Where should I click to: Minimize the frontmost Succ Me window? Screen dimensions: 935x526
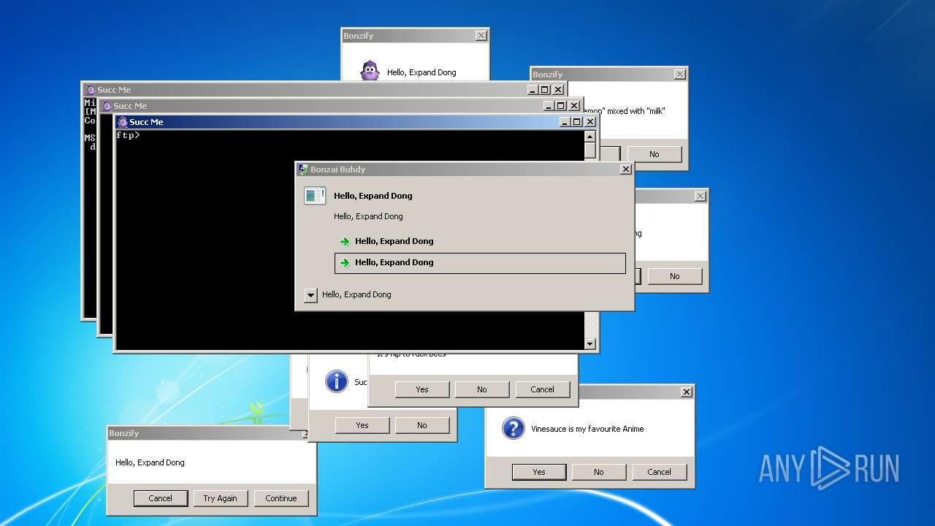tap(565, 122)
